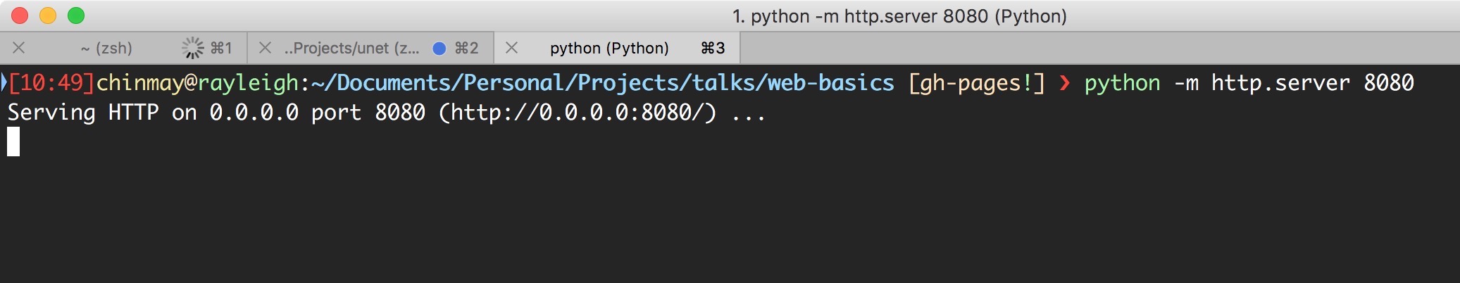Click the ⌘3 shortcut label
The image size is (1460, 283).
coord(713,48)
